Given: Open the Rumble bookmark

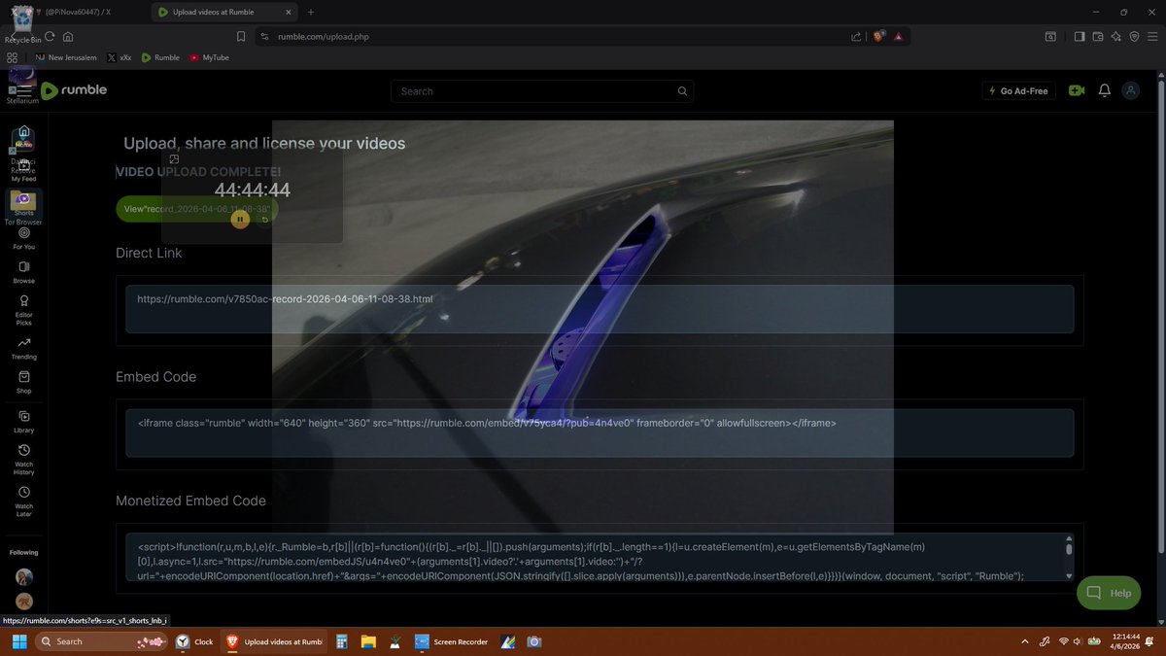Looking at the screenshot, I should coord(160,57).
